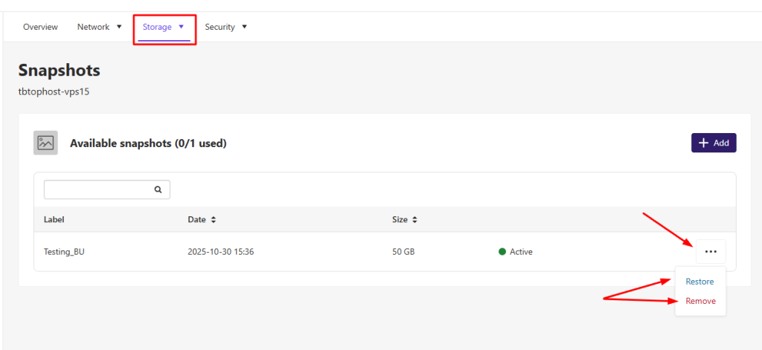Open the three-dots actions menu for Testing_BU
762x350 pixels.
tap(711, 252)
